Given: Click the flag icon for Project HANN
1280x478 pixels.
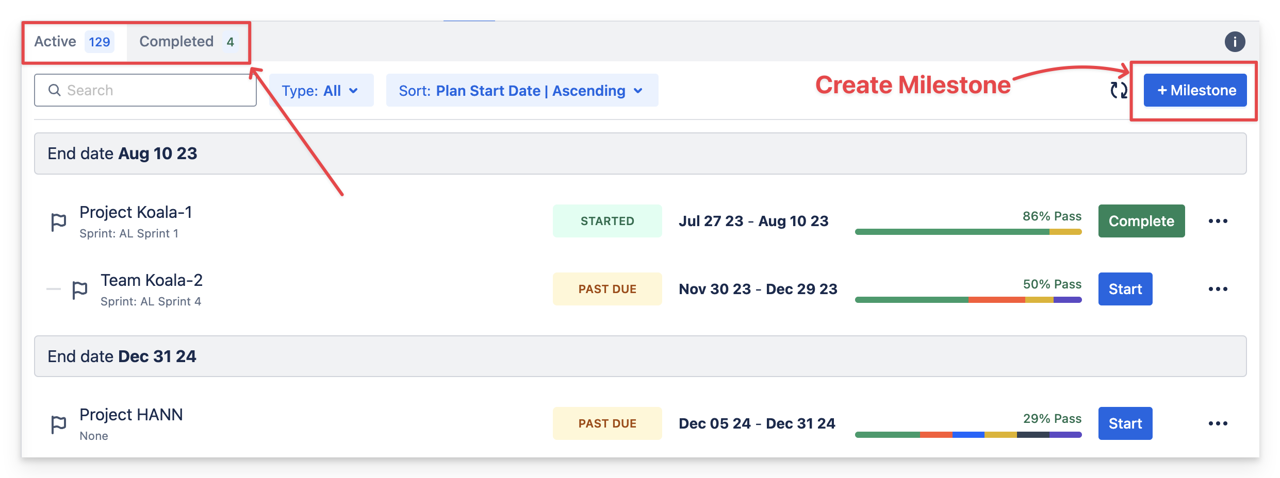Looking at the screenshot, I should [59, 424].
